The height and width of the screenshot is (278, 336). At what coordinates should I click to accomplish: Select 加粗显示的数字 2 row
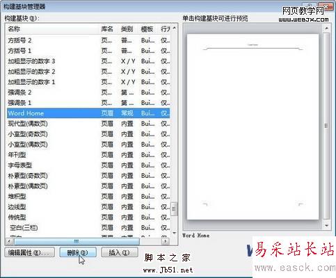click(x=88, y=72)
